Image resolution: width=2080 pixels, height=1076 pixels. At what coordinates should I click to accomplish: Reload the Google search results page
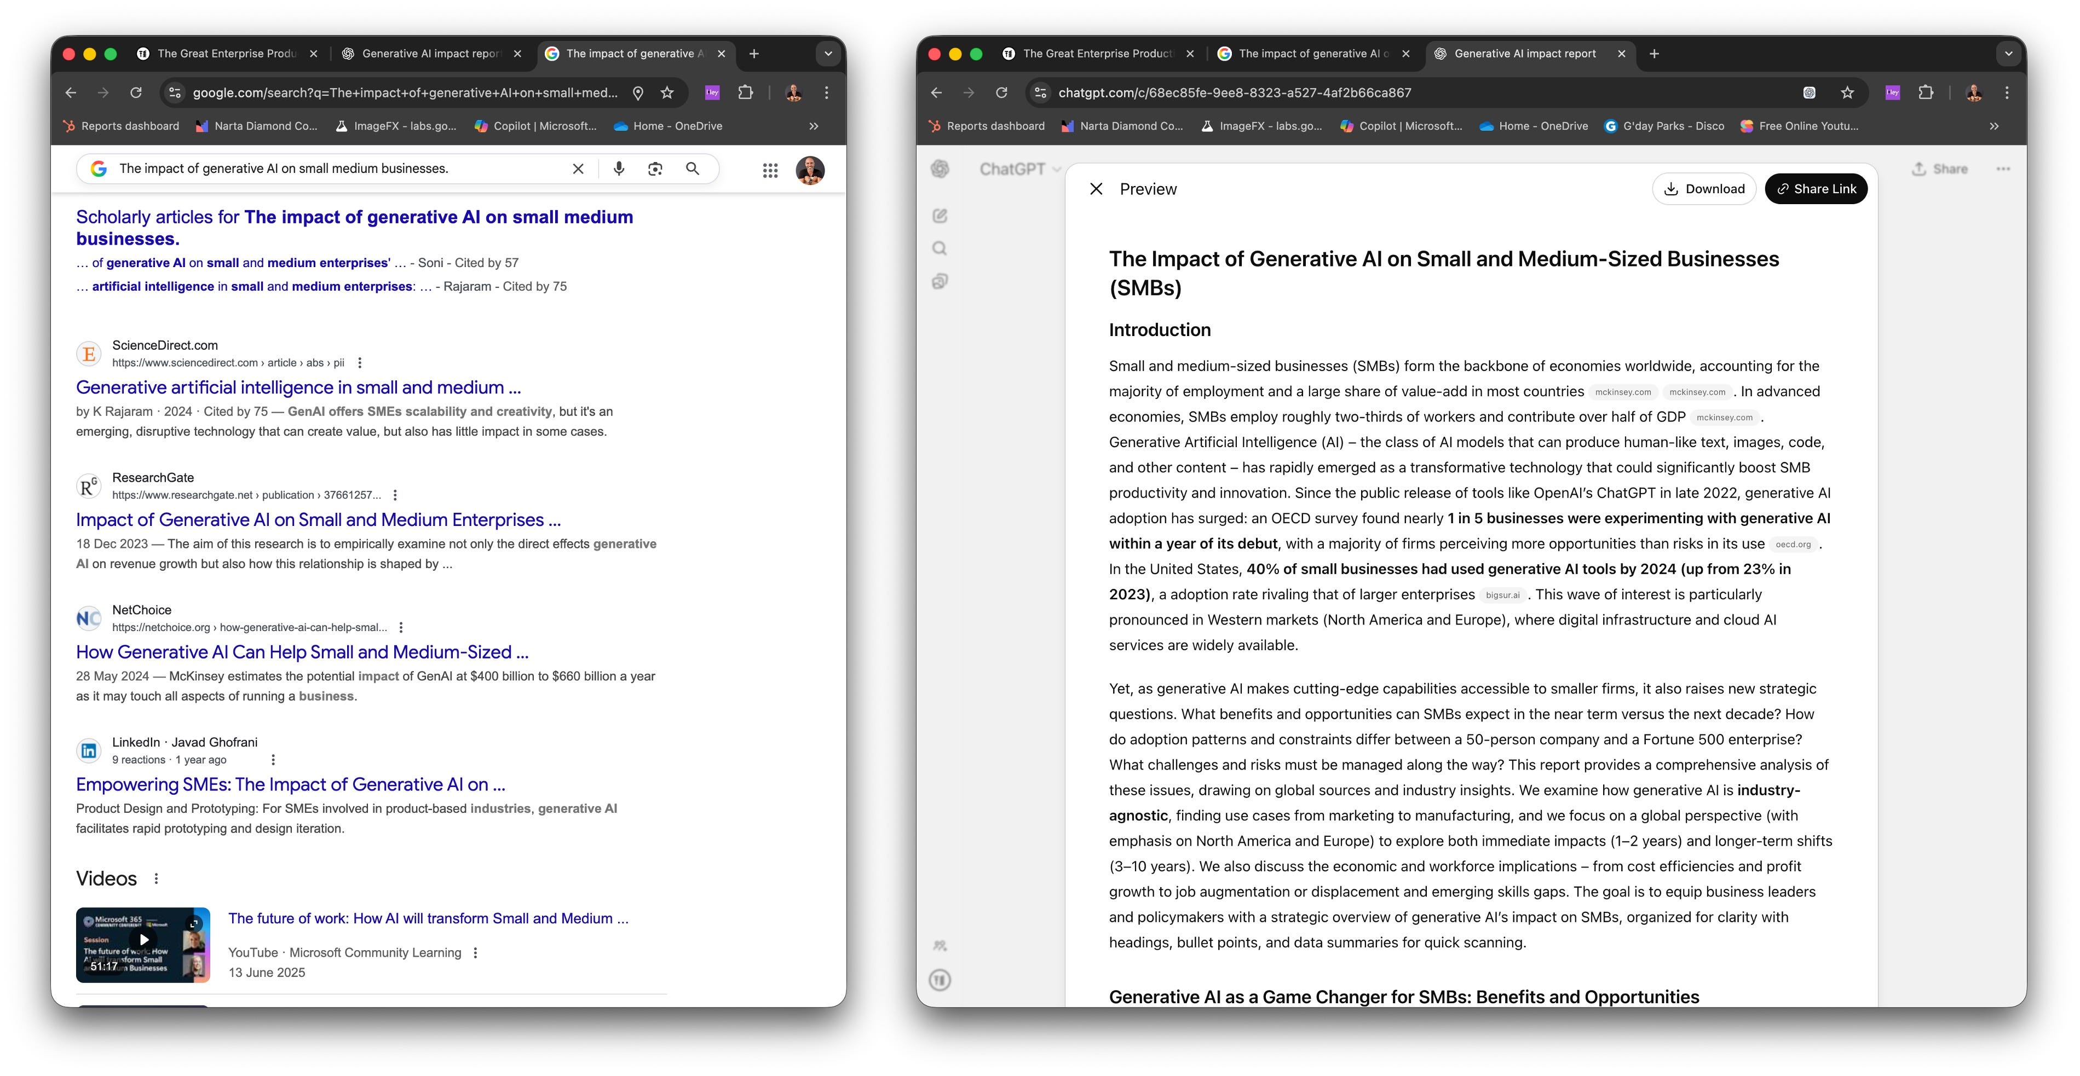(x=136, y=93)
